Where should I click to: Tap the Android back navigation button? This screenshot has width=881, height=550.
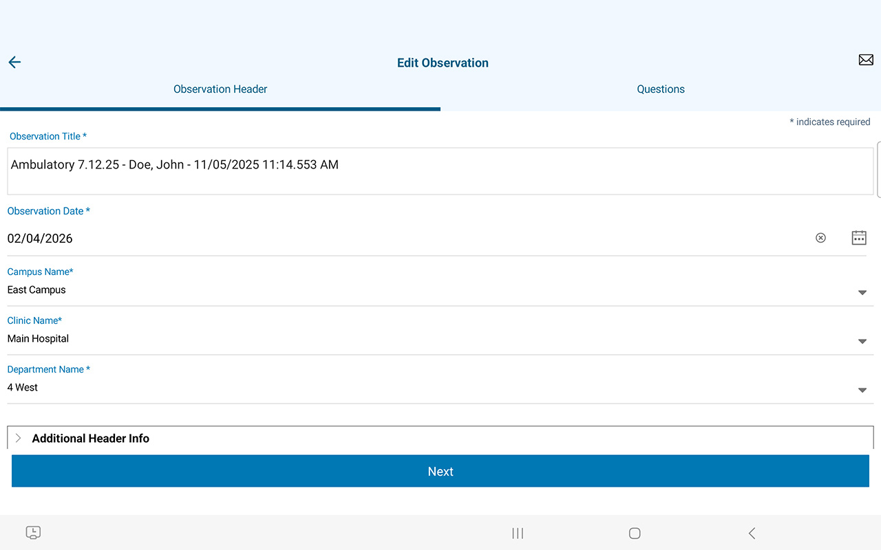(752, 533)
